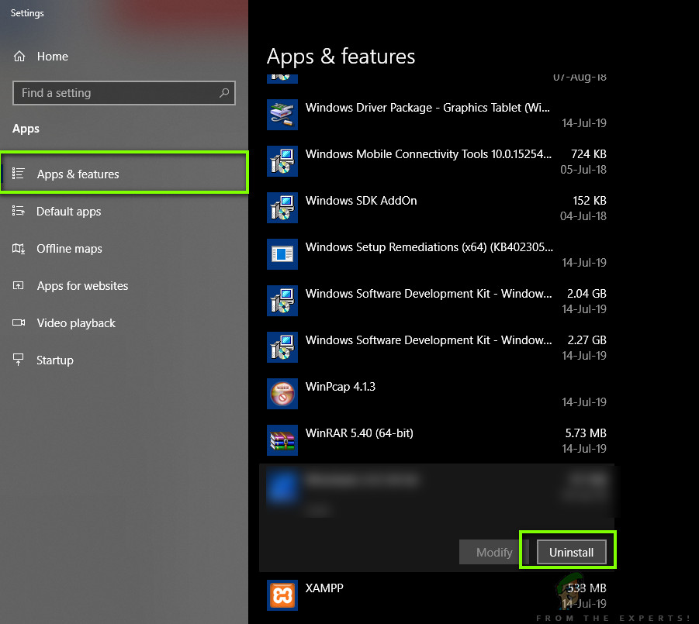This screenshot has width=699, height=624.
Task: Select Video playback in sidebar
Action: tap(76, 323)
